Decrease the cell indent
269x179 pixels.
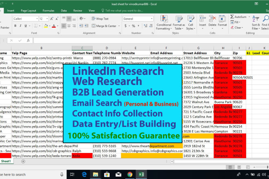pyautogui.click(x=81, y=26)
